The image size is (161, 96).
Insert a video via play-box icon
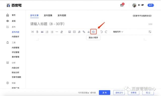coord(74,32)
